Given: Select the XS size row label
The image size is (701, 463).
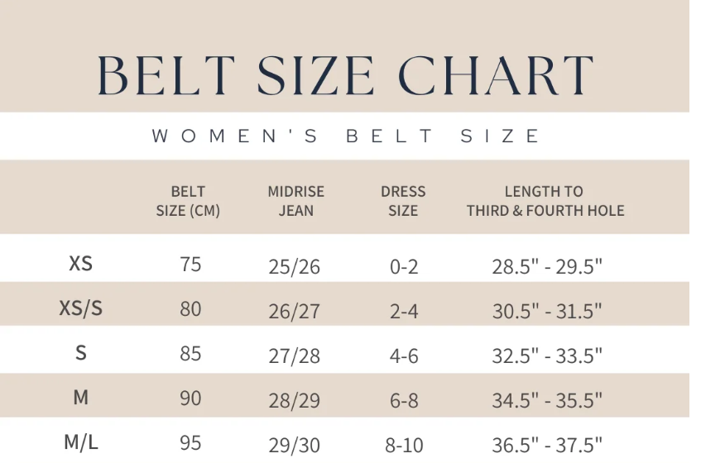Looking at the screenshot, I should click(x=80, y=264).
